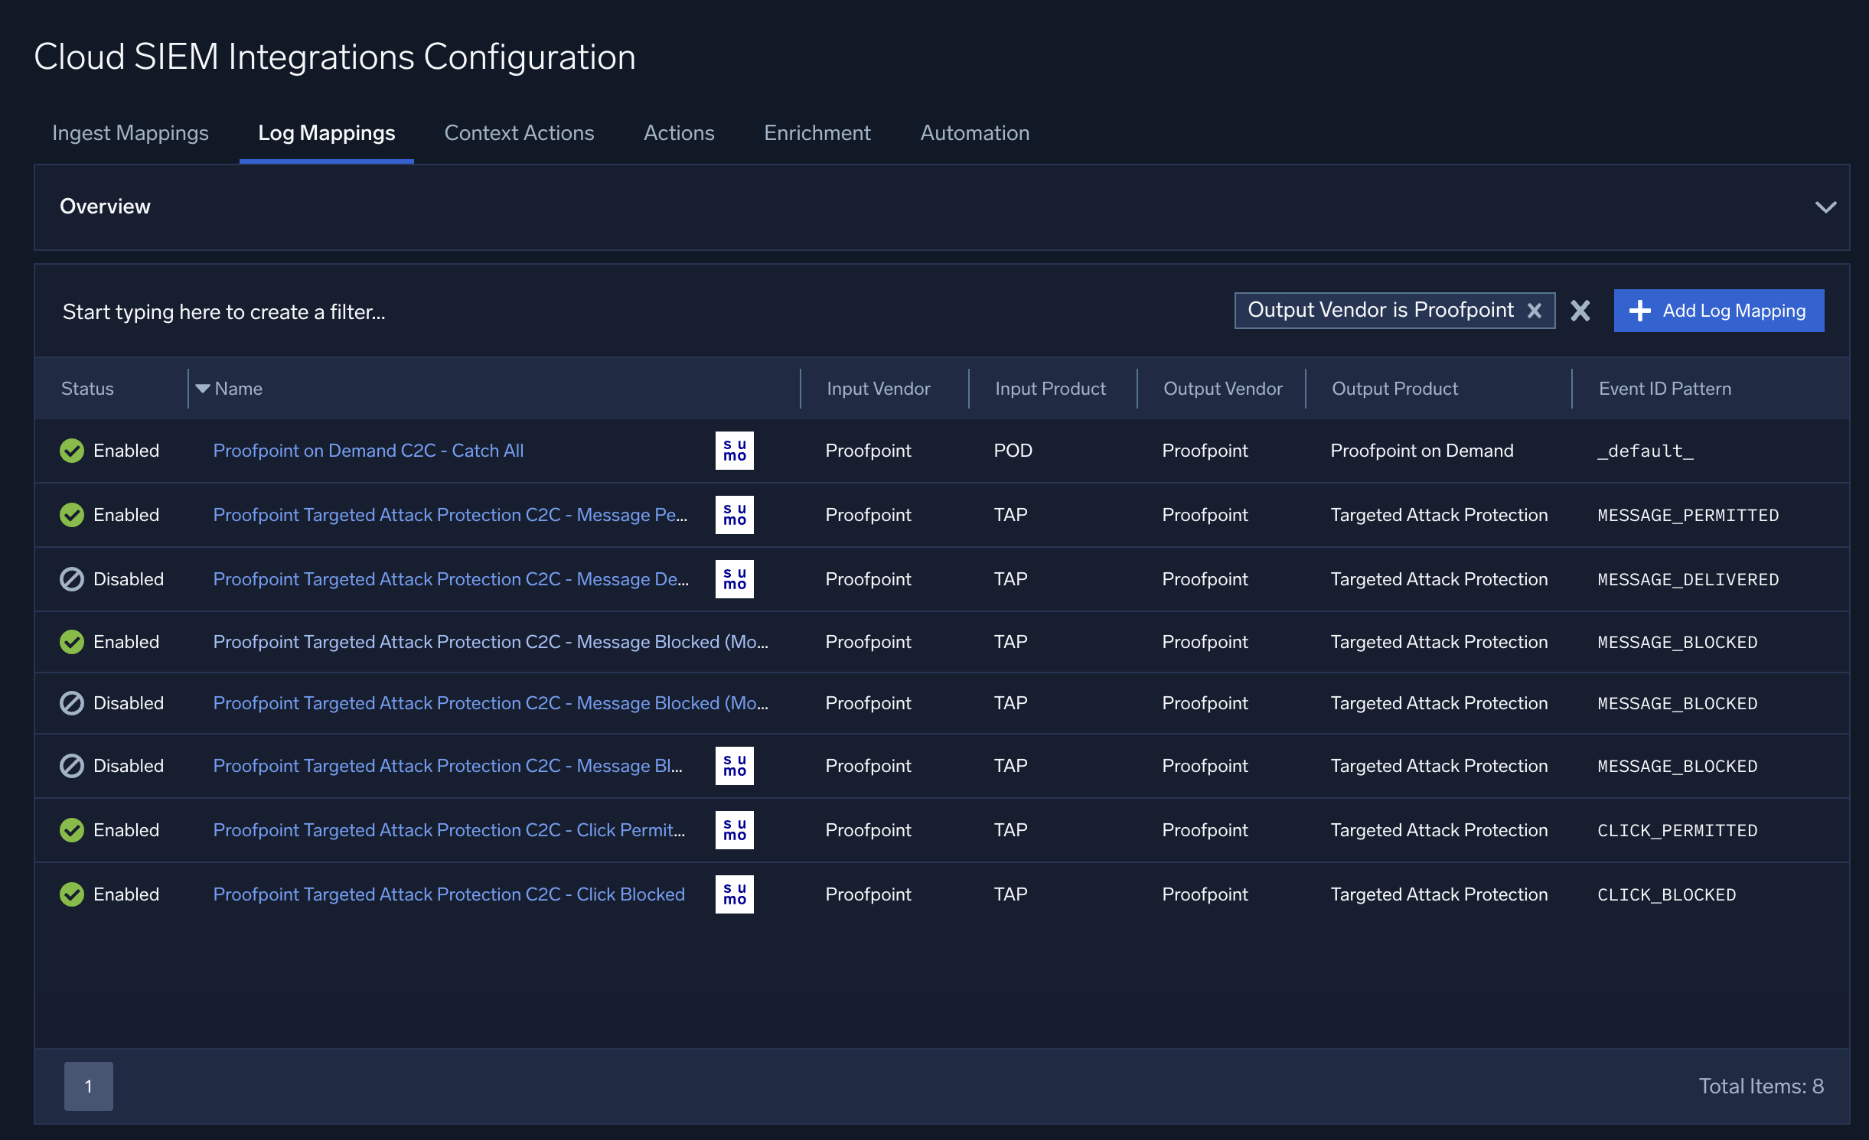Remove the Output Vendor is Proofpoint filter chip
This screenshot has height=1140, width=1869.
pos(1535,311)
